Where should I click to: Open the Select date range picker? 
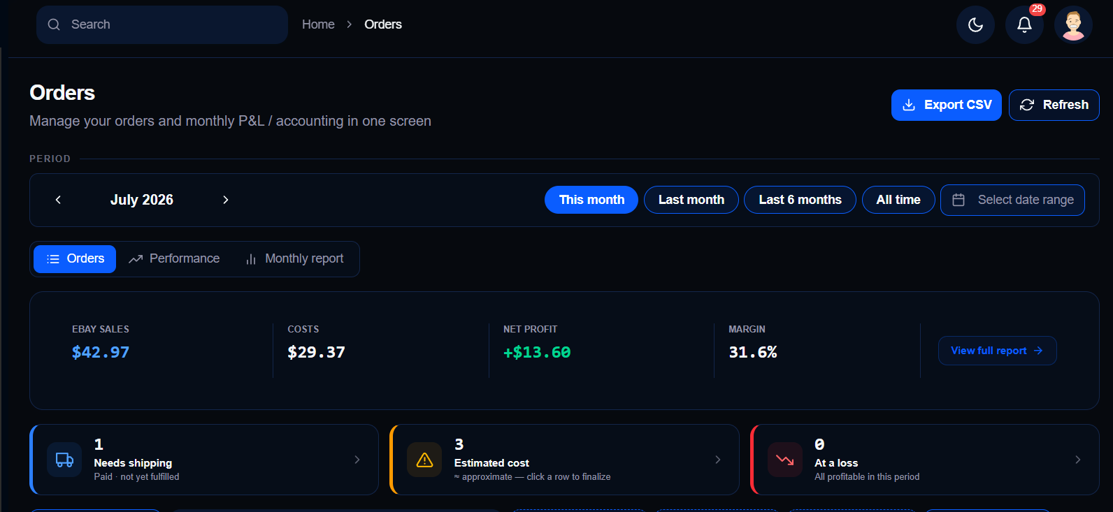1012,200
